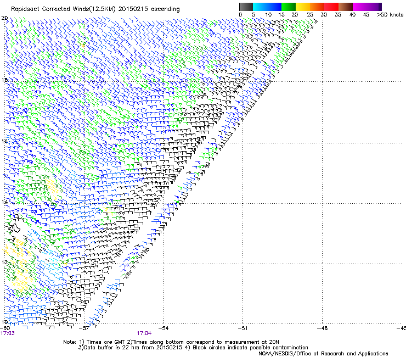Click the Rapidscat Corrected Winds title text

(95, 9)
